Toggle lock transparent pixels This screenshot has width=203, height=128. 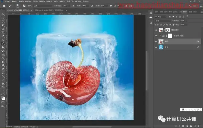(x=161, y=25)
